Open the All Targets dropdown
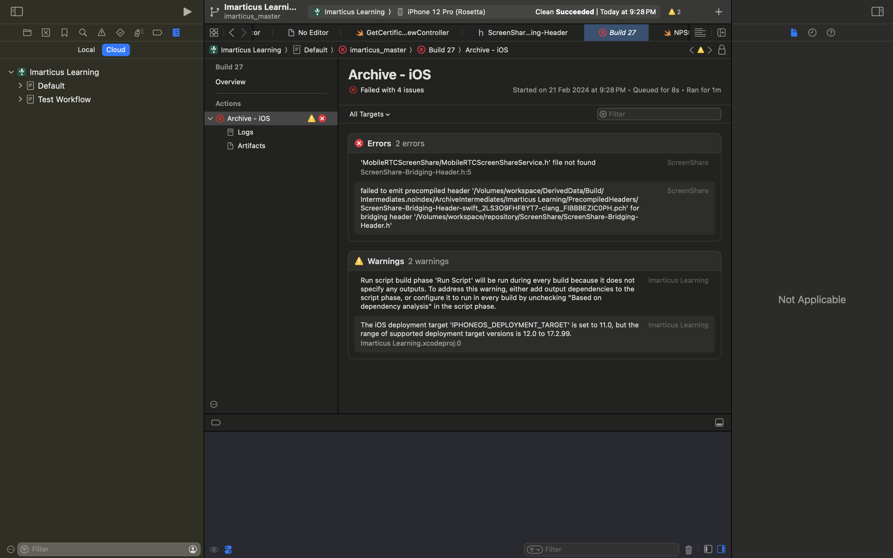The image size is (893, 558). 369,114
